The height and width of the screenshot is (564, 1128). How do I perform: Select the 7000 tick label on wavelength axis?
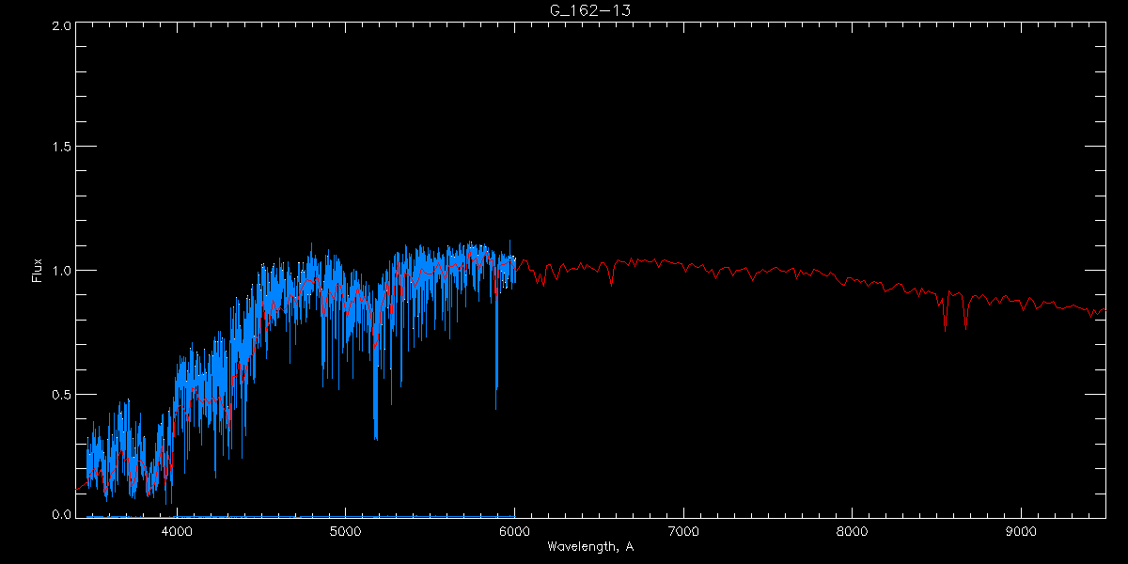coord(683,531)
